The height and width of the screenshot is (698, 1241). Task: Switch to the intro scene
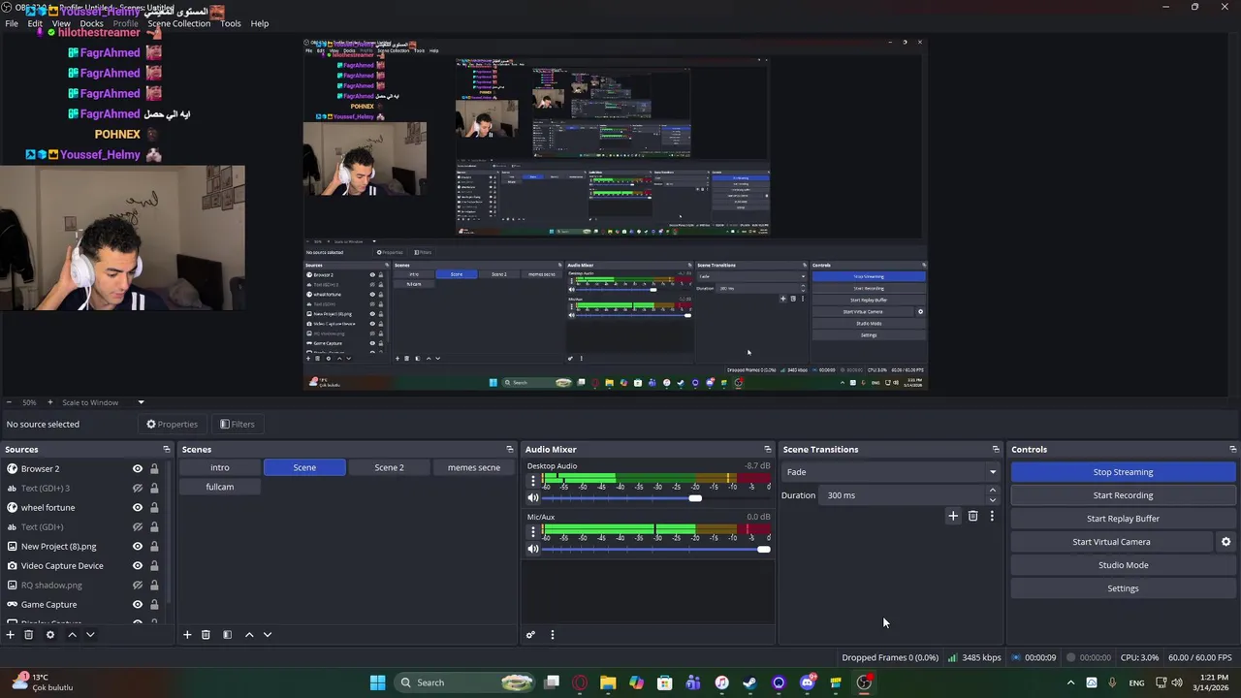coord(220,467)
